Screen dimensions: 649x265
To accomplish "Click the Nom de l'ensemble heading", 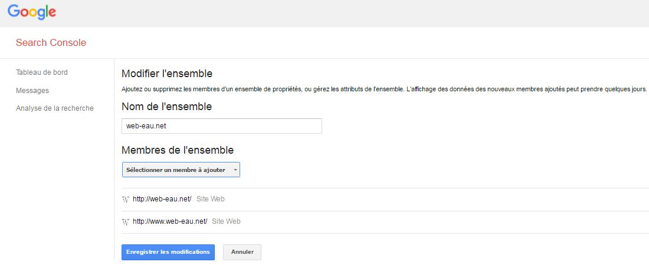I will [167, 107].
